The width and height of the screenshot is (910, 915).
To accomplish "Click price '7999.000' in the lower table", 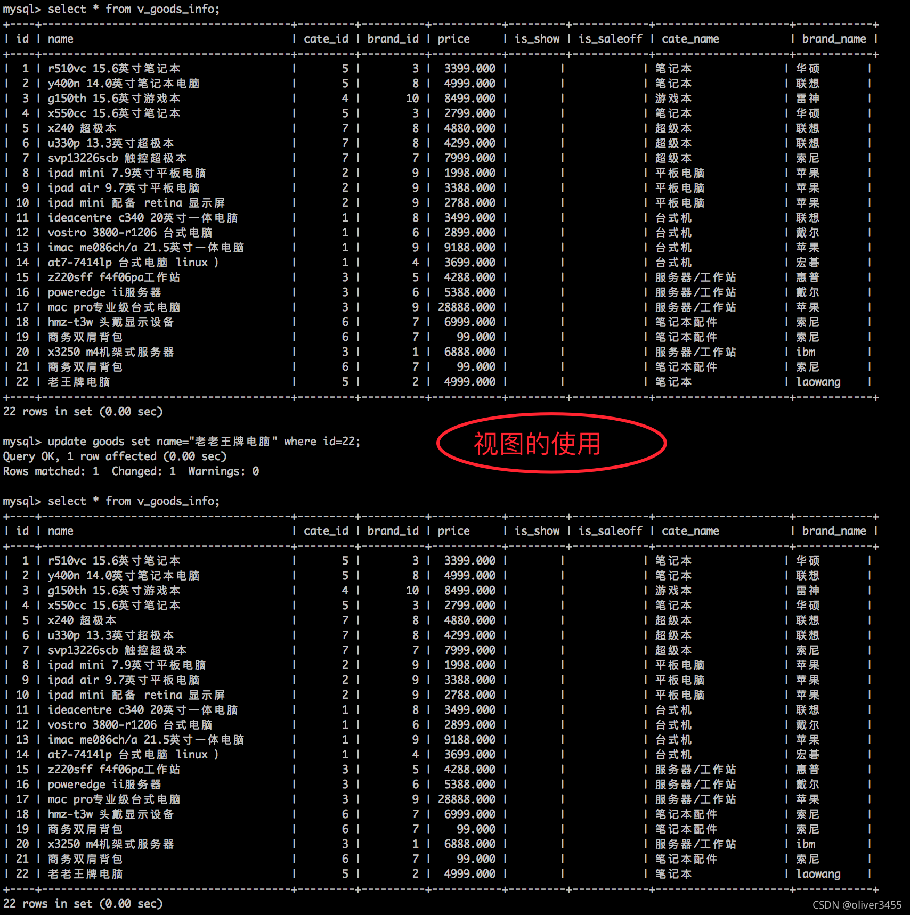I will pos(470,650).
